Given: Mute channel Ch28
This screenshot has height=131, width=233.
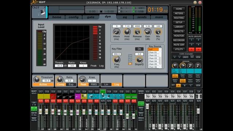Looking at the screenshot, I should tap(109, 101).
